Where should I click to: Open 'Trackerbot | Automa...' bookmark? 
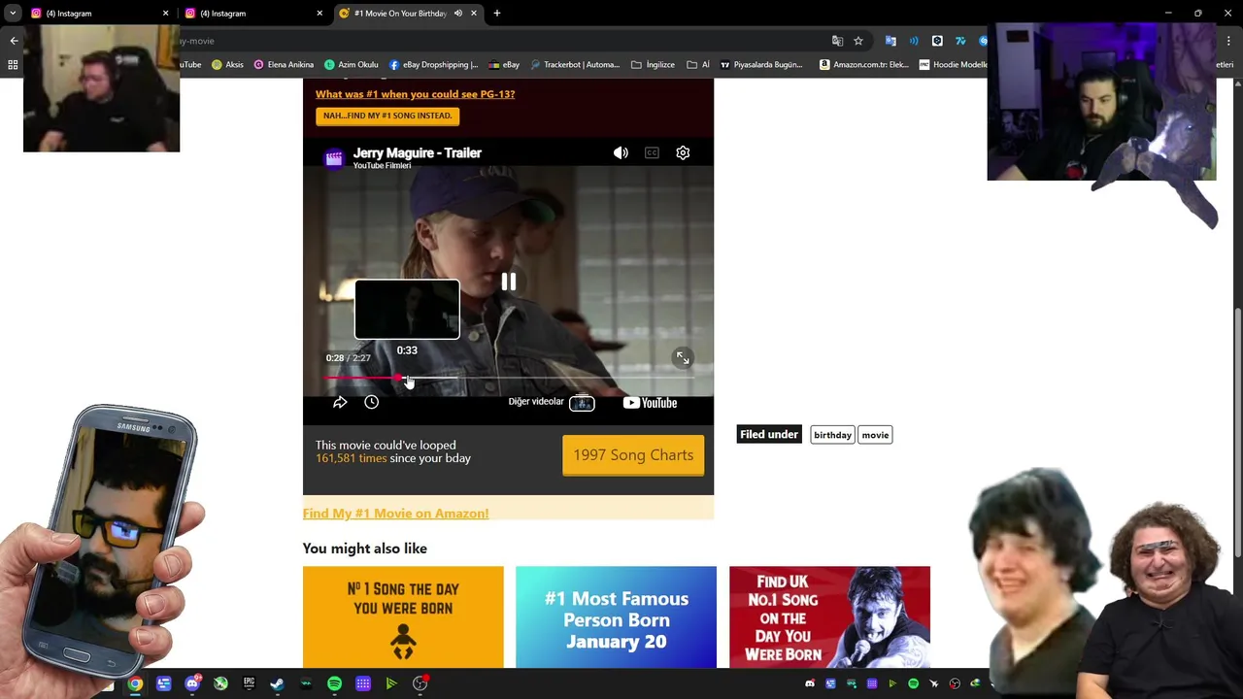pos(574,65)
